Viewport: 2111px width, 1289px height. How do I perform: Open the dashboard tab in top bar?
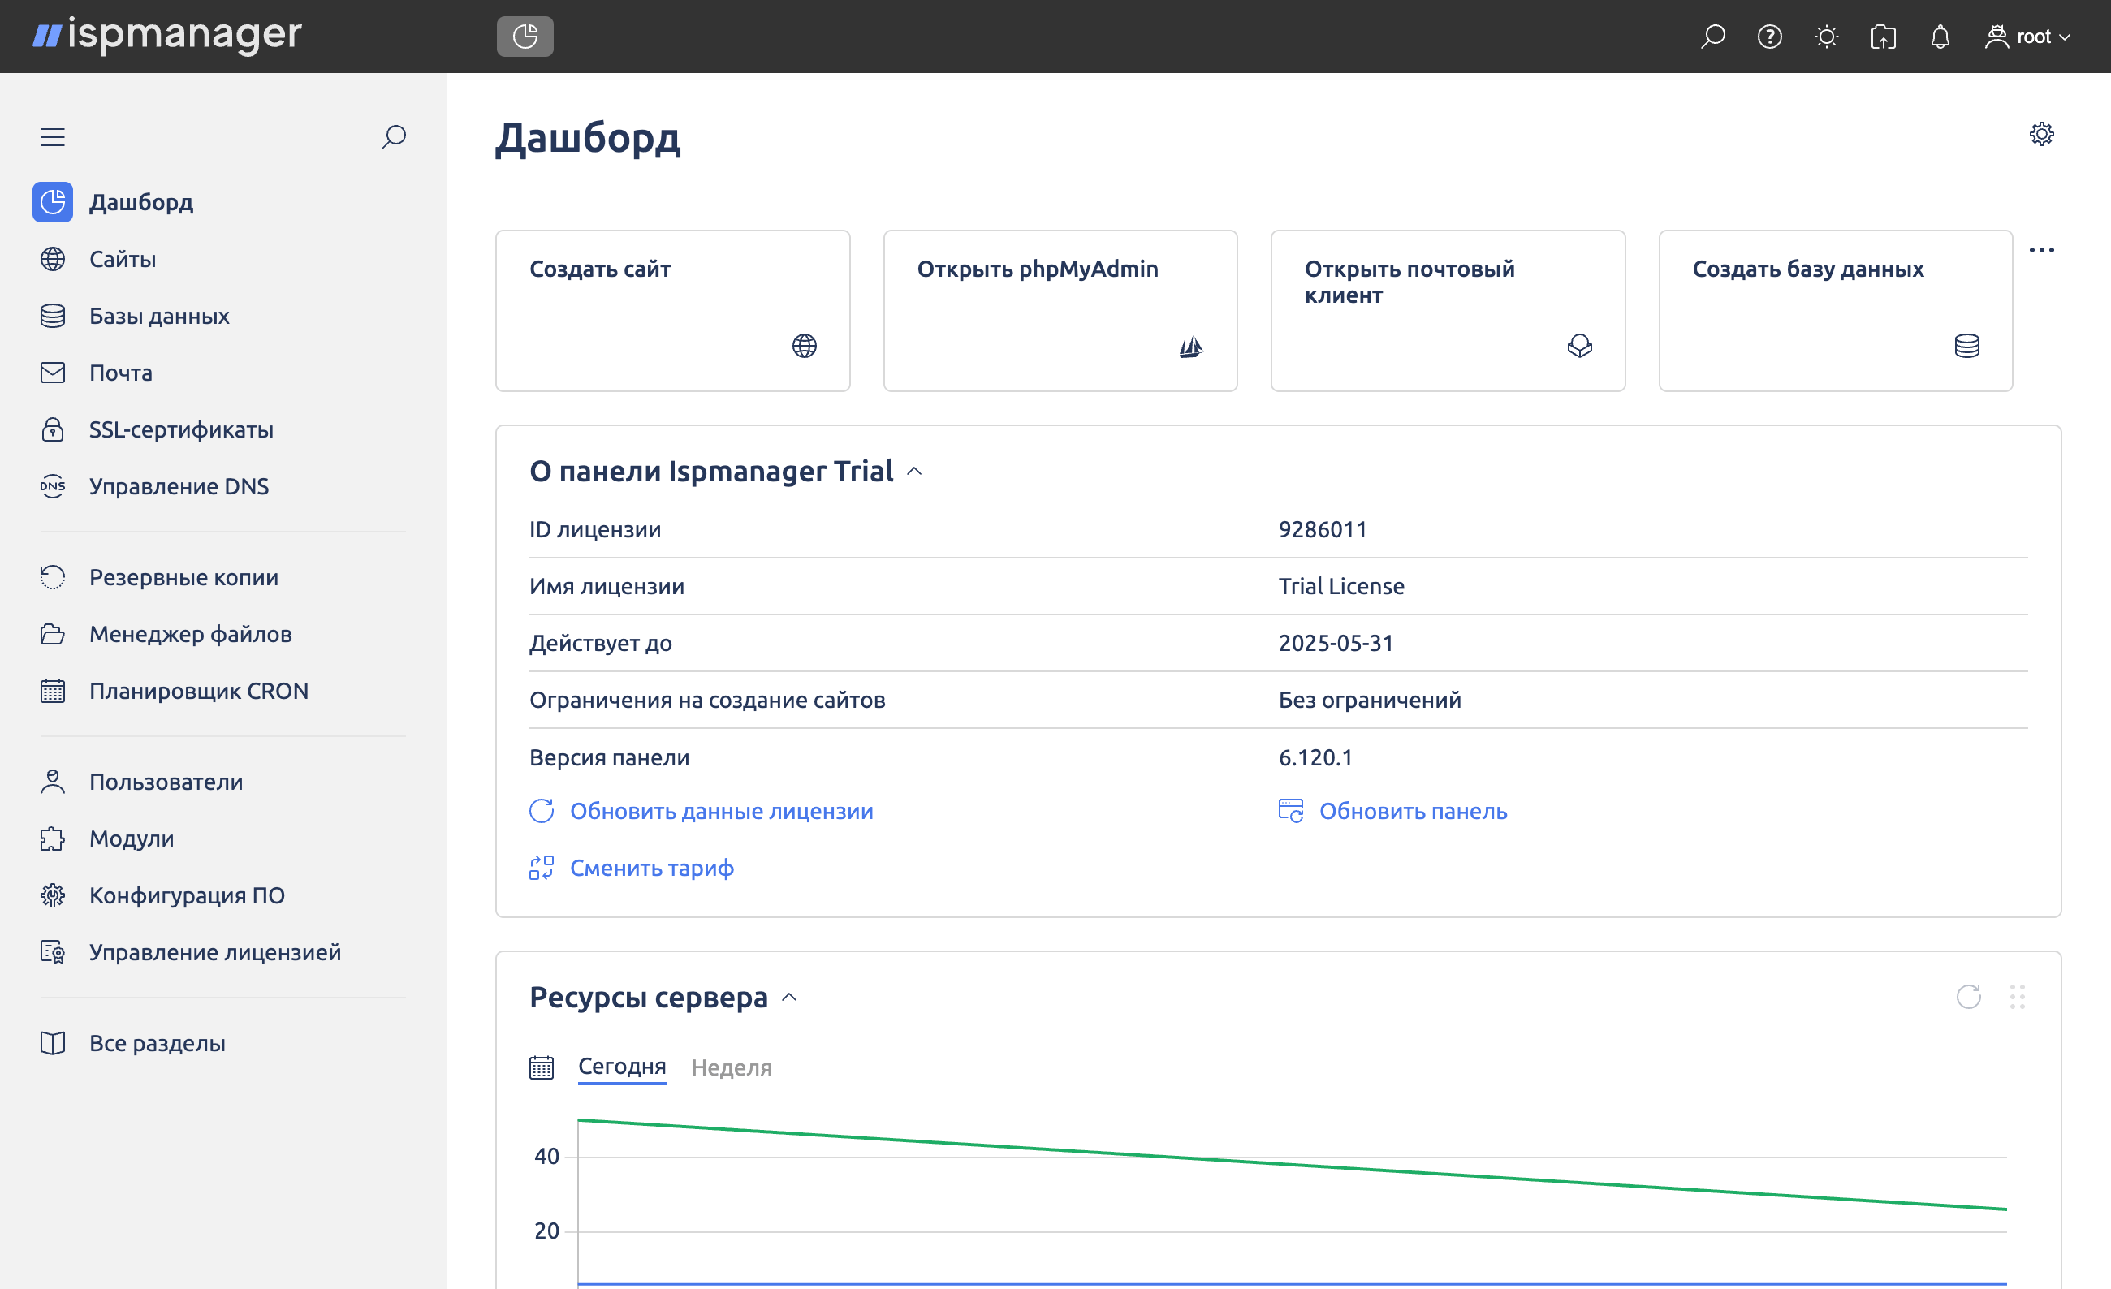pos(525,36)
